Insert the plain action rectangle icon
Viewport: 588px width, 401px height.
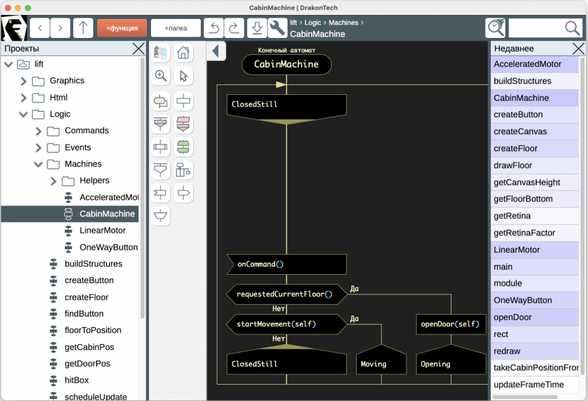tap(184, 101)
